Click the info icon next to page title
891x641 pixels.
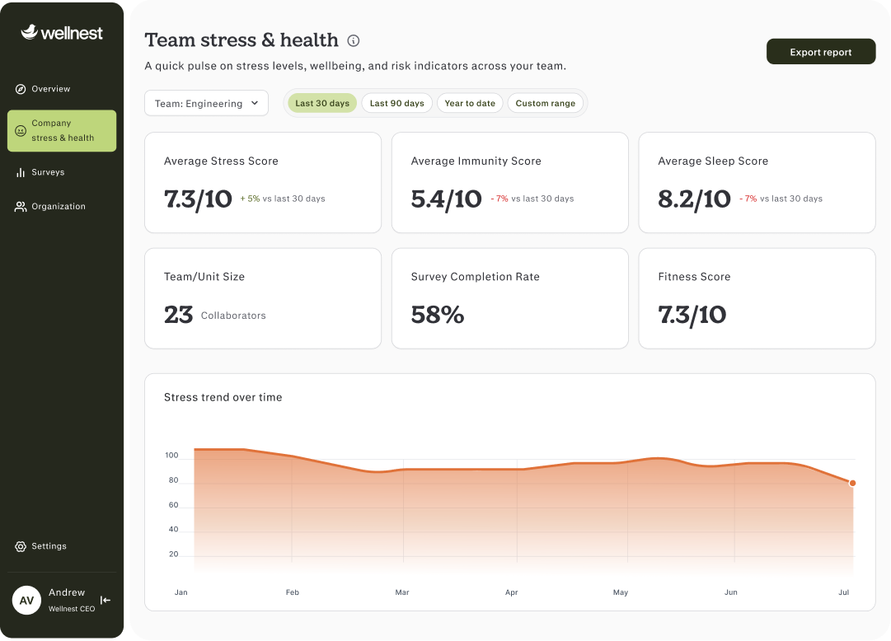pos(354,40)
